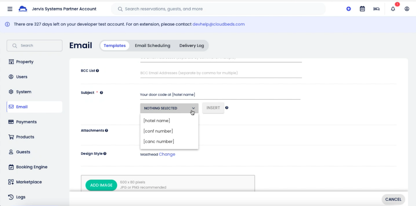Click the Cloudbeds logo icon

(x=23, y=9)
